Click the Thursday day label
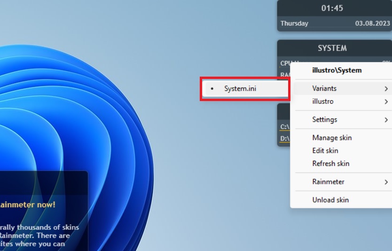Image resolution: width=392 pixels, height=251 pixels. 294,24
